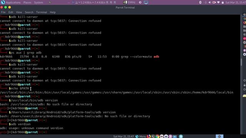
Task: Click the battery icon in system tray
Action: coord(223,3)
